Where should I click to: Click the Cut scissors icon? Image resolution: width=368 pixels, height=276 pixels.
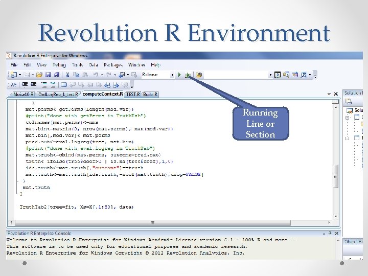tap(67, 75)
